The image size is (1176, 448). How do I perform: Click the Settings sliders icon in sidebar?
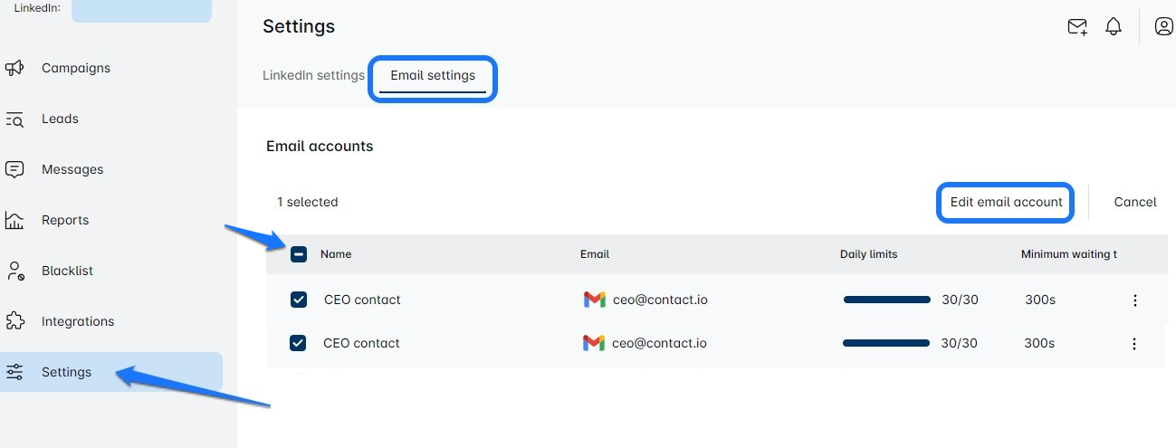(x=14, y=372)
